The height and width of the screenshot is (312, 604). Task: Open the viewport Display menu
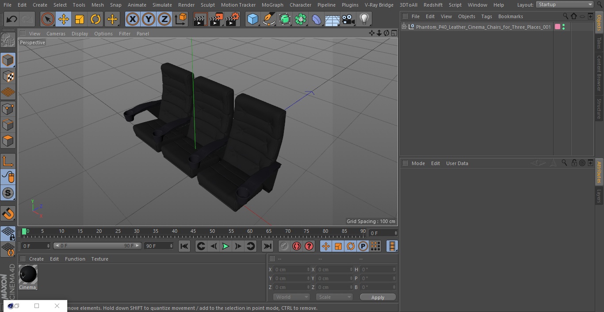(x=80, y=34)
